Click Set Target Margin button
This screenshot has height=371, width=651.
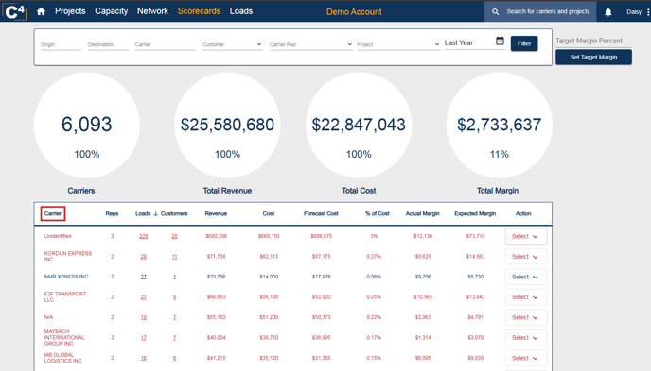pyautogui.click(x=593, y=58)
